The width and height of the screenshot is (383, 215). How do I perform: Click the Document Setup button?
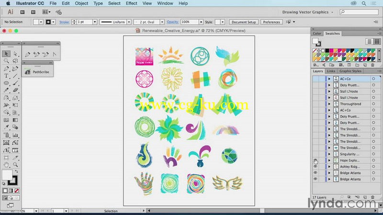(x=244, y=22)
